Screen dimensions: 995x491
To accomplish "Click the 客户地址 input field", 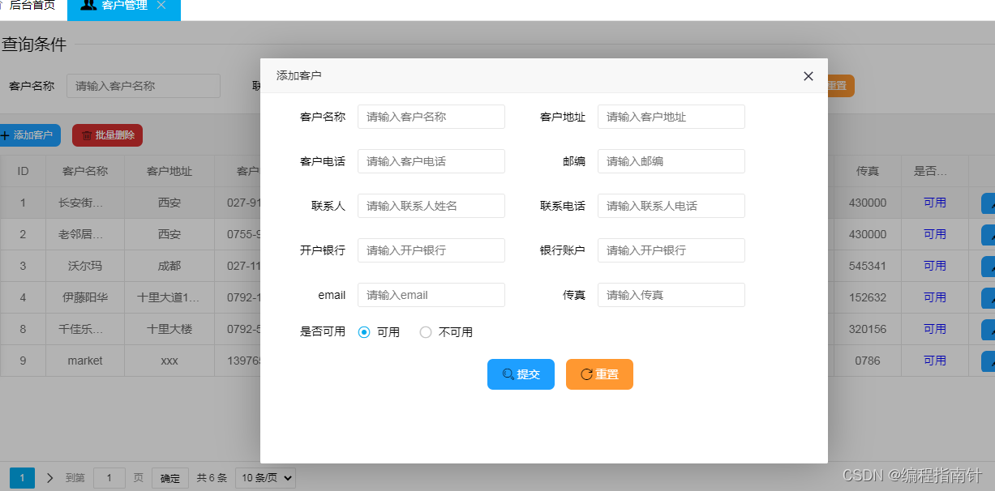I will [x=671, y=117].
